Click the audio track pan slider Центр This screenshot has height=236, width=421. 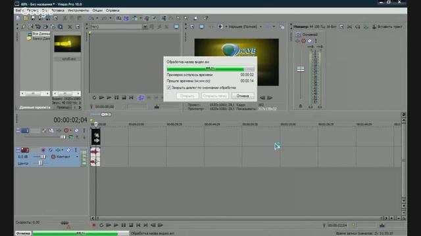click(40, 163)
